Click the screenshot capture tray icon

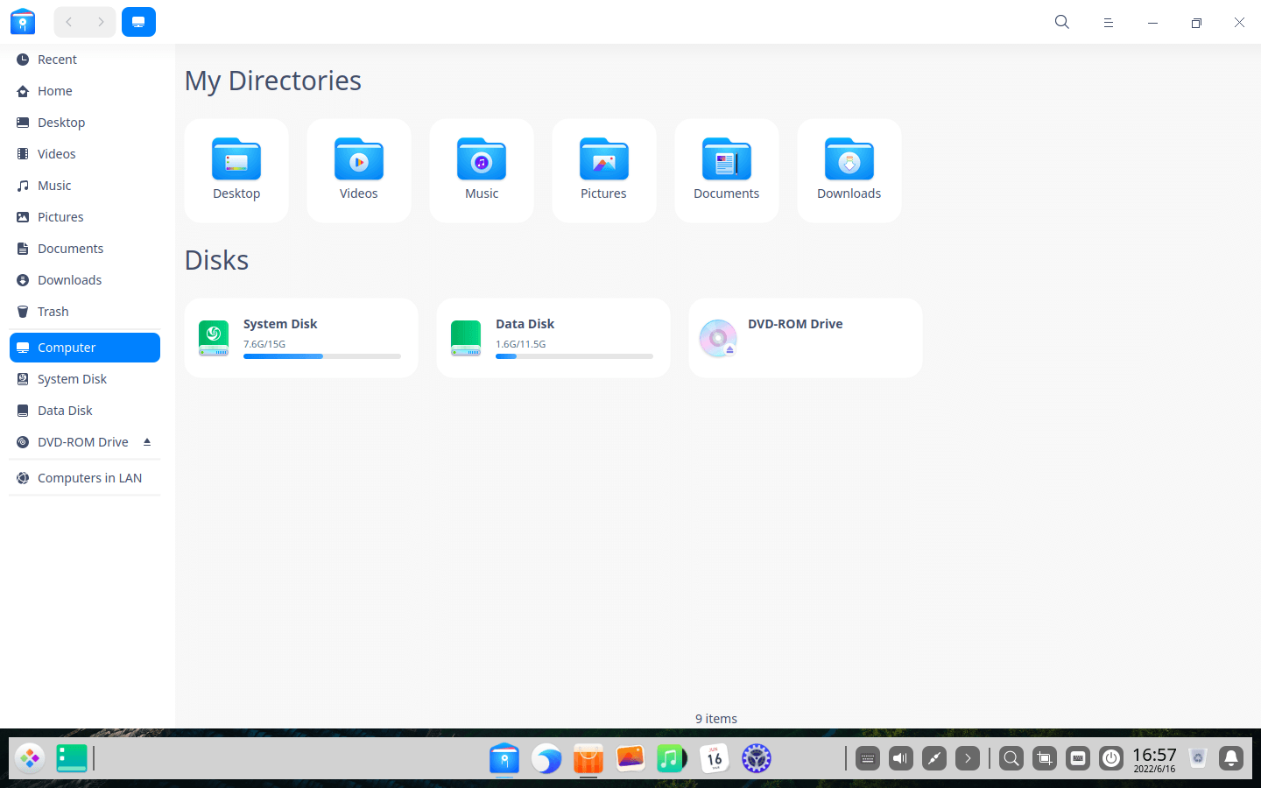tap(1045, 758)
